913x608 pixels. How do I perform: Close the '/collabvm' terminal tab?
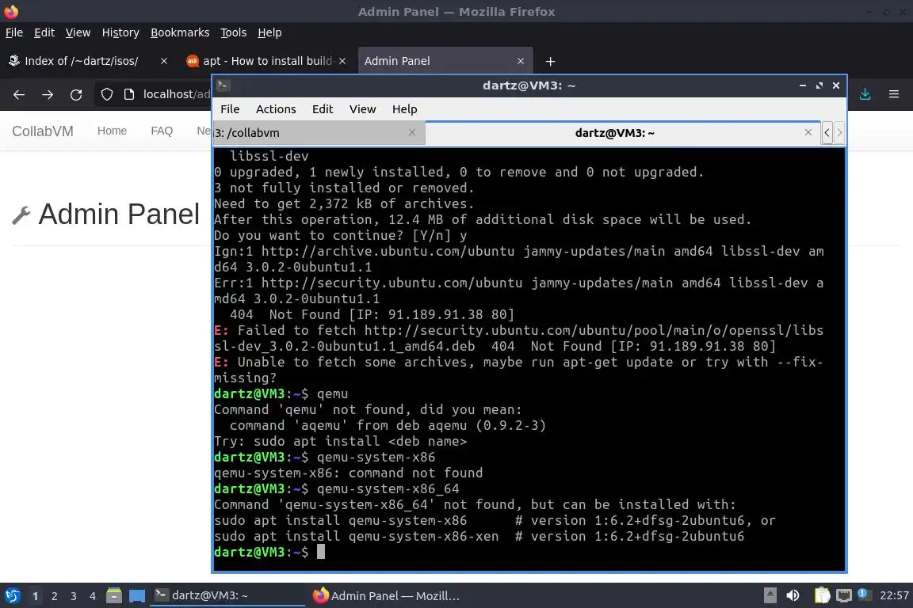point(412,133)
